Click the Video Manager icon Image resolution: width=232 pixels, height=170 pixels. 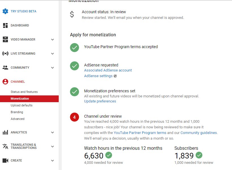5,39
